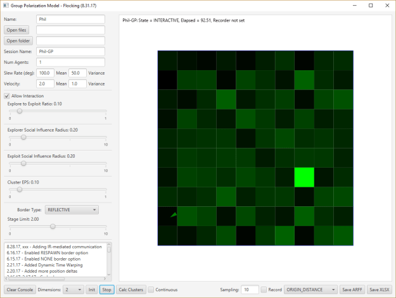The image size is (396, 298).
Task: Toggle the Record checkbox
Action: pyautogui.click(x=264, y=289)
